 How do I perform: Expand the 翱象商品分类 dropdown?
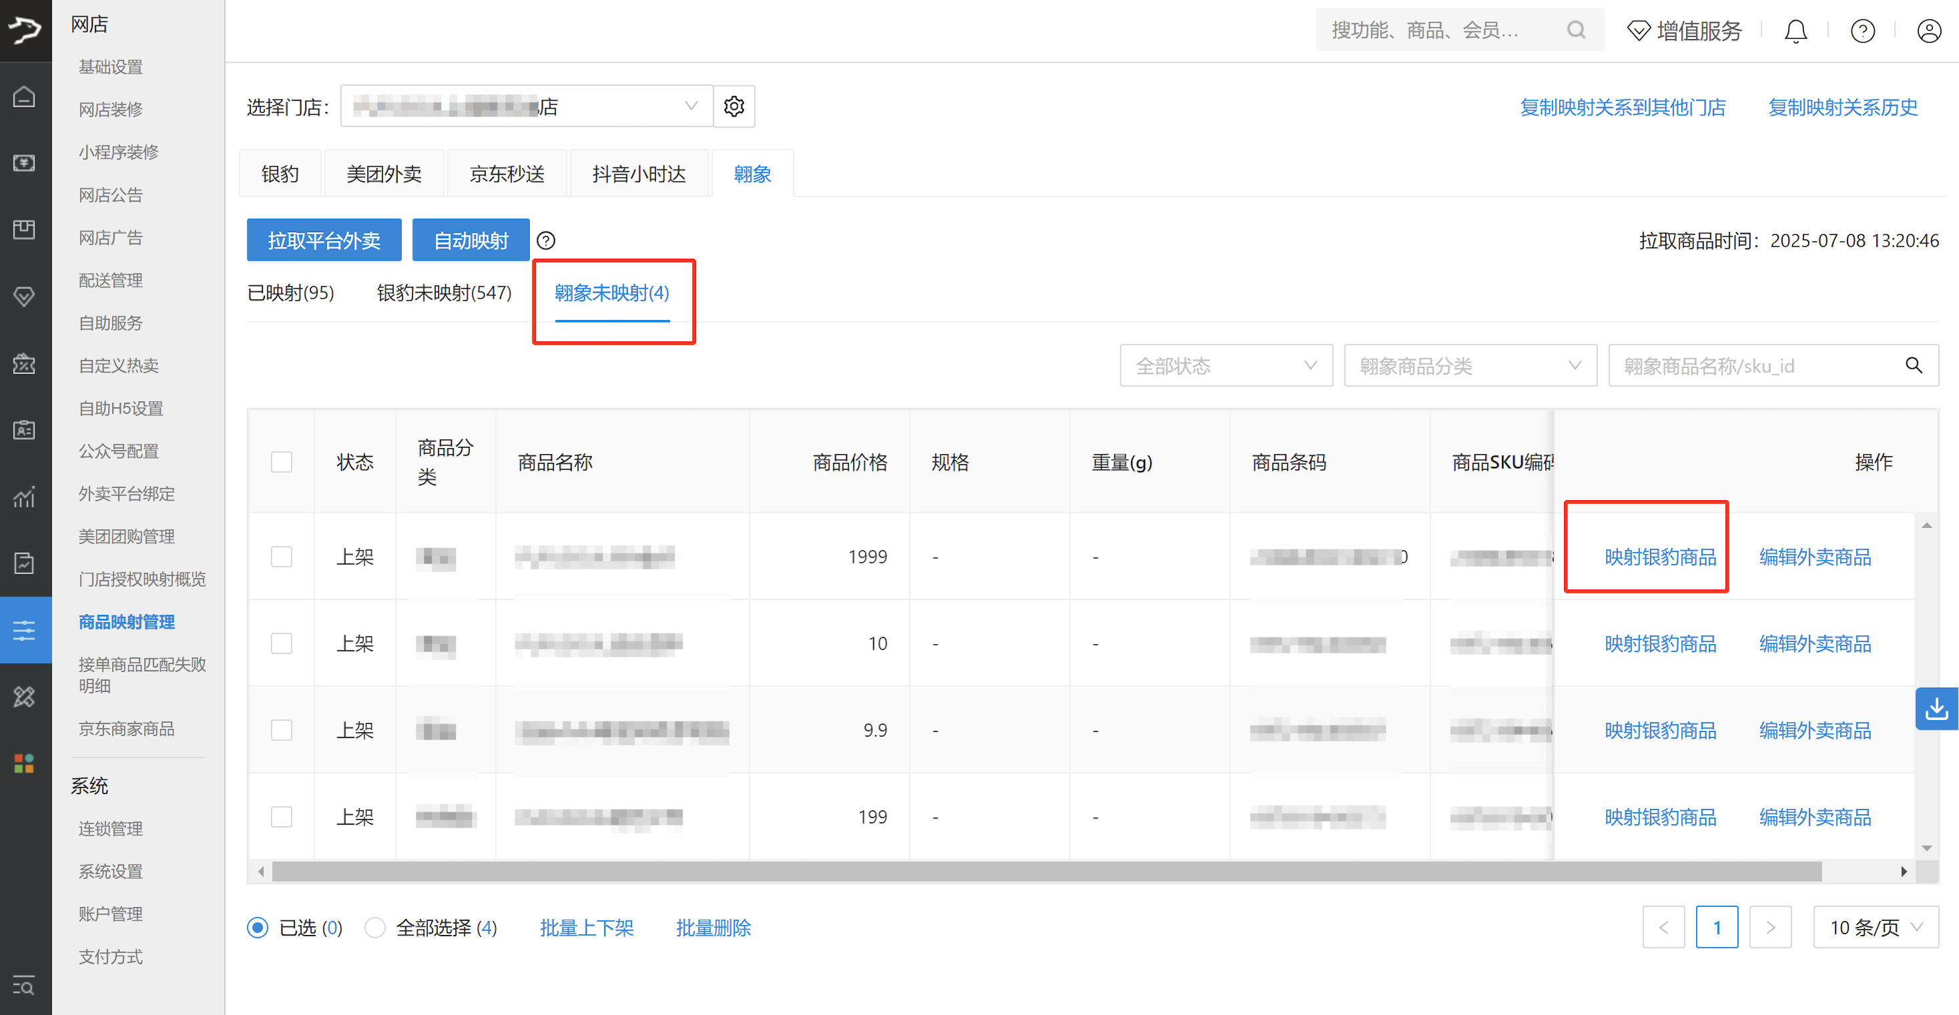[1469, 365]
